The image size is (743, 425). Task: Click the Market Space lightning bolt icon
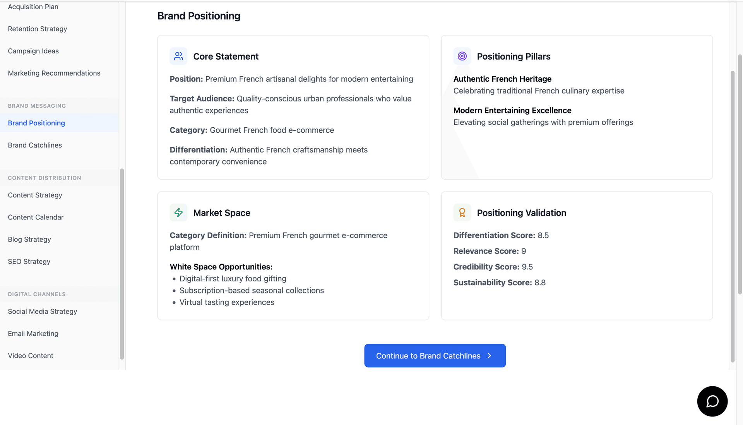click(x=178, y=212)
